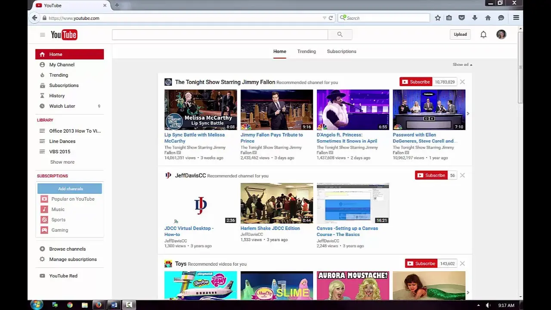Click the YouTube logo

pyautogui.click(x=64, y=35)
